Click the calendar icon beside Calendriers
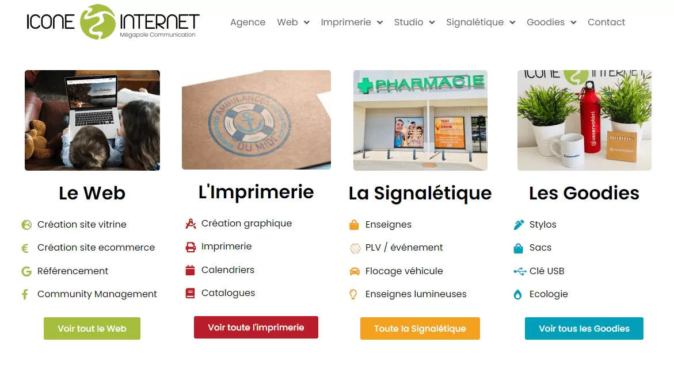674x373 pixels. (x=190, y=270)
